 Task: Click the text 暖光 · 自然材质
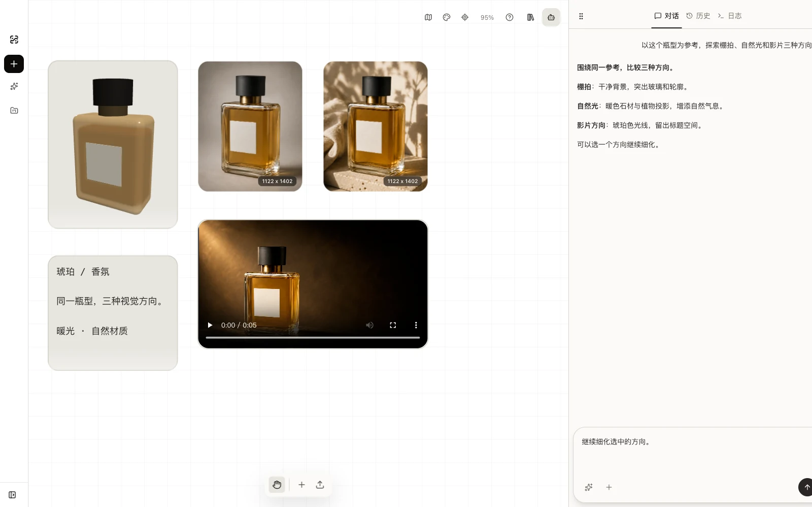pos(92,331)
